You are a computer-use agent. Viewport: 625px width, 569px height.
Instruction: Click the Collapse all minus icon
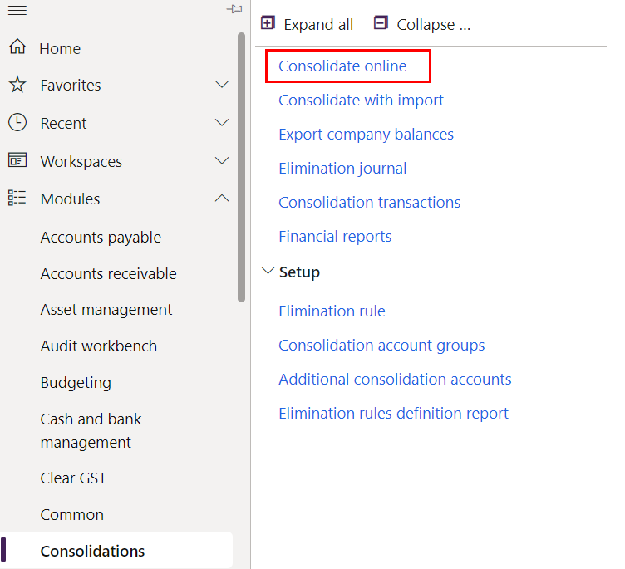pos(381,22)
